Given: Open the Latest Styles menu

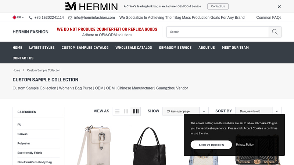Looking at the screenshot, I should coord(42,48).
